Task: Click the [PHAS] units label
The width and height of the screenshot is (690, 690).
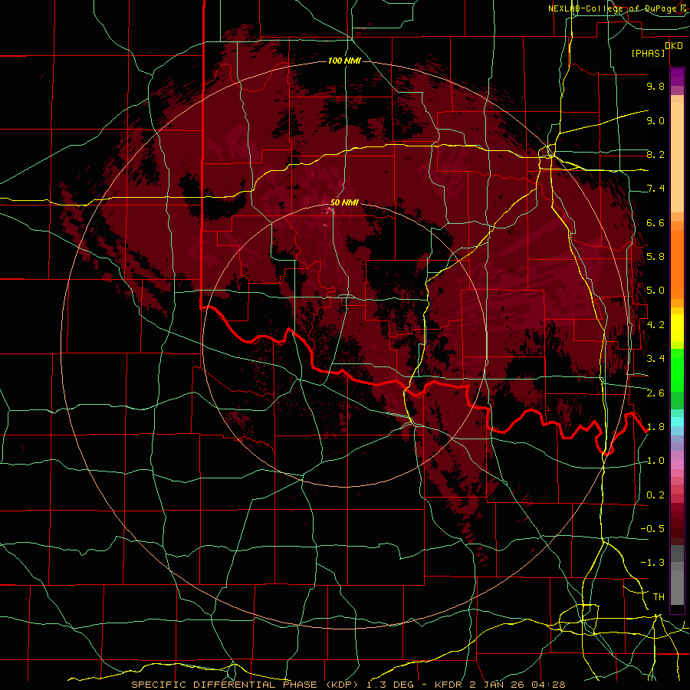Action: coord(648,53)
